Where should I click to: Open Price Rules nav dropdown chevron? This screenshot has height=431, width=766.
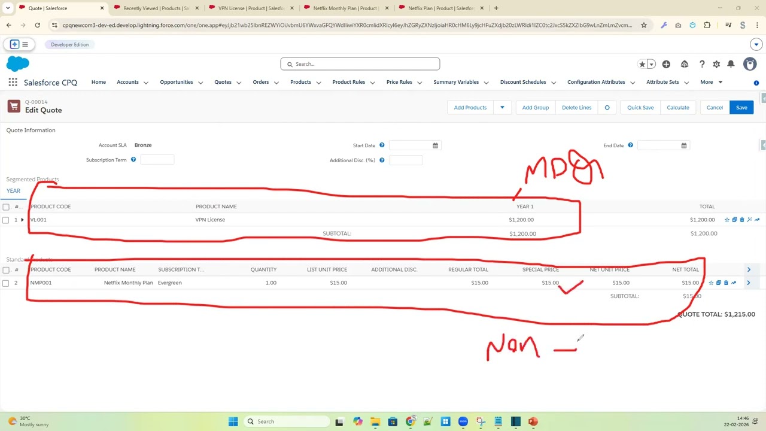420,83
